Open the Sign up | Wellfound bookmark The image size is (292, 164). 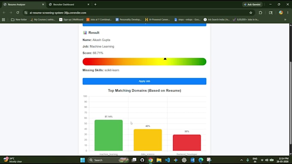(x=71, y=20)
